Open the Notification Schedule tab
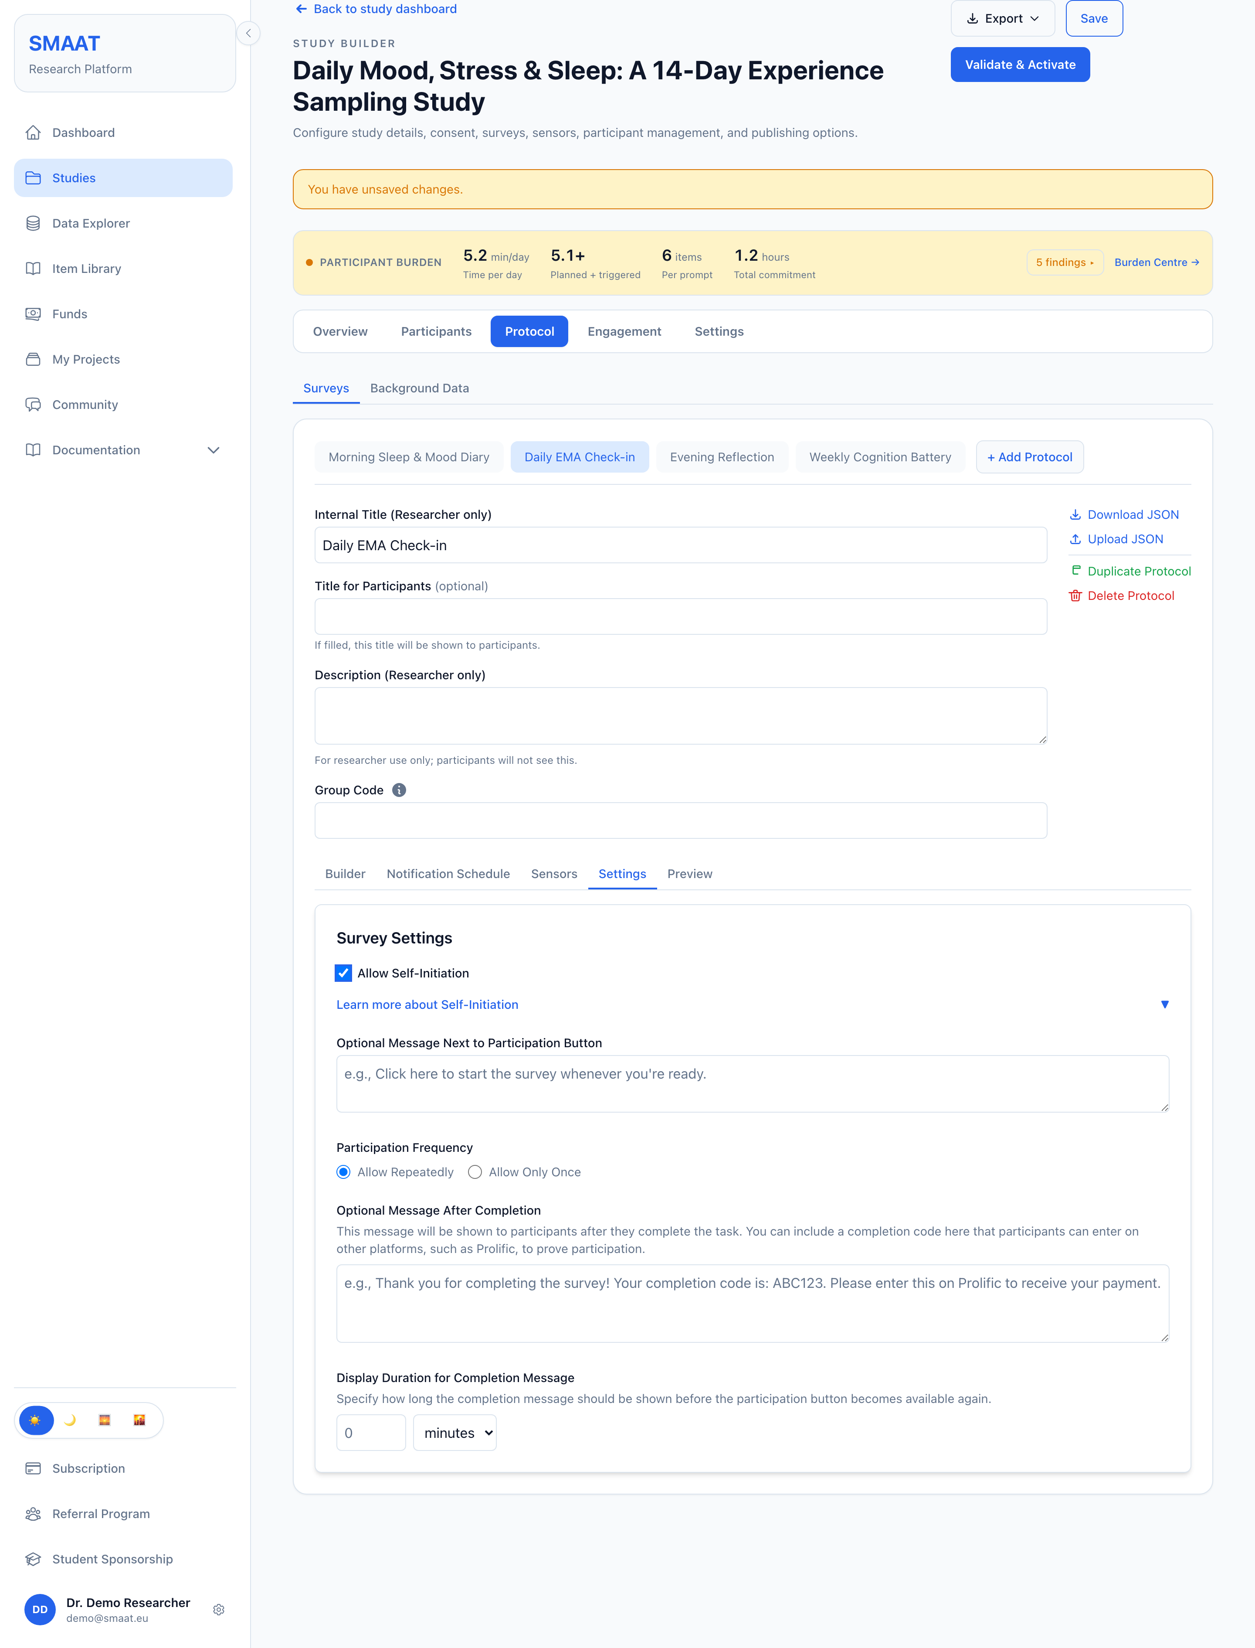1255x1648 pixels. (448, 874)
